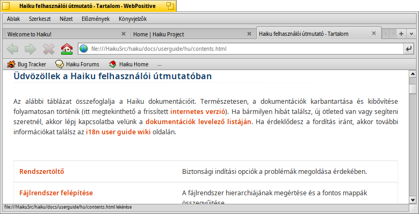Click the window zoom icon in title tab

point(170,5)
